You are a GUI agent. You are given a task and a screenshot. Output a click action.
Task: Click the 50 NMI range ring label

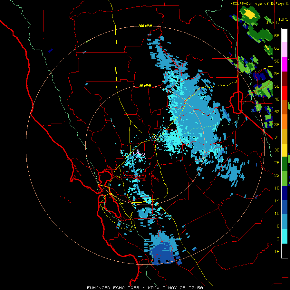point(145,85)
